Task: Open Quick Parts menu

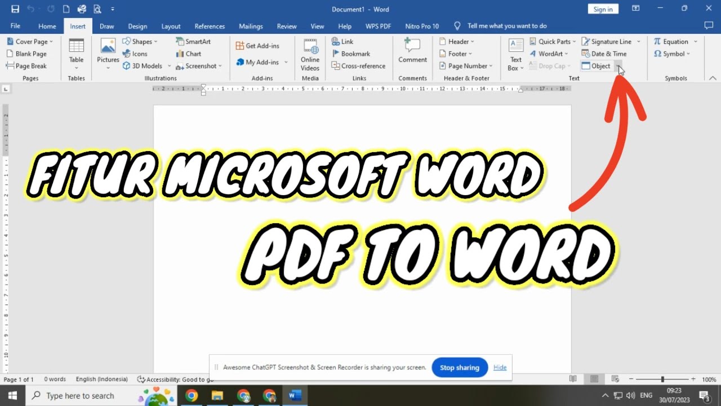Action: [553, 42]
